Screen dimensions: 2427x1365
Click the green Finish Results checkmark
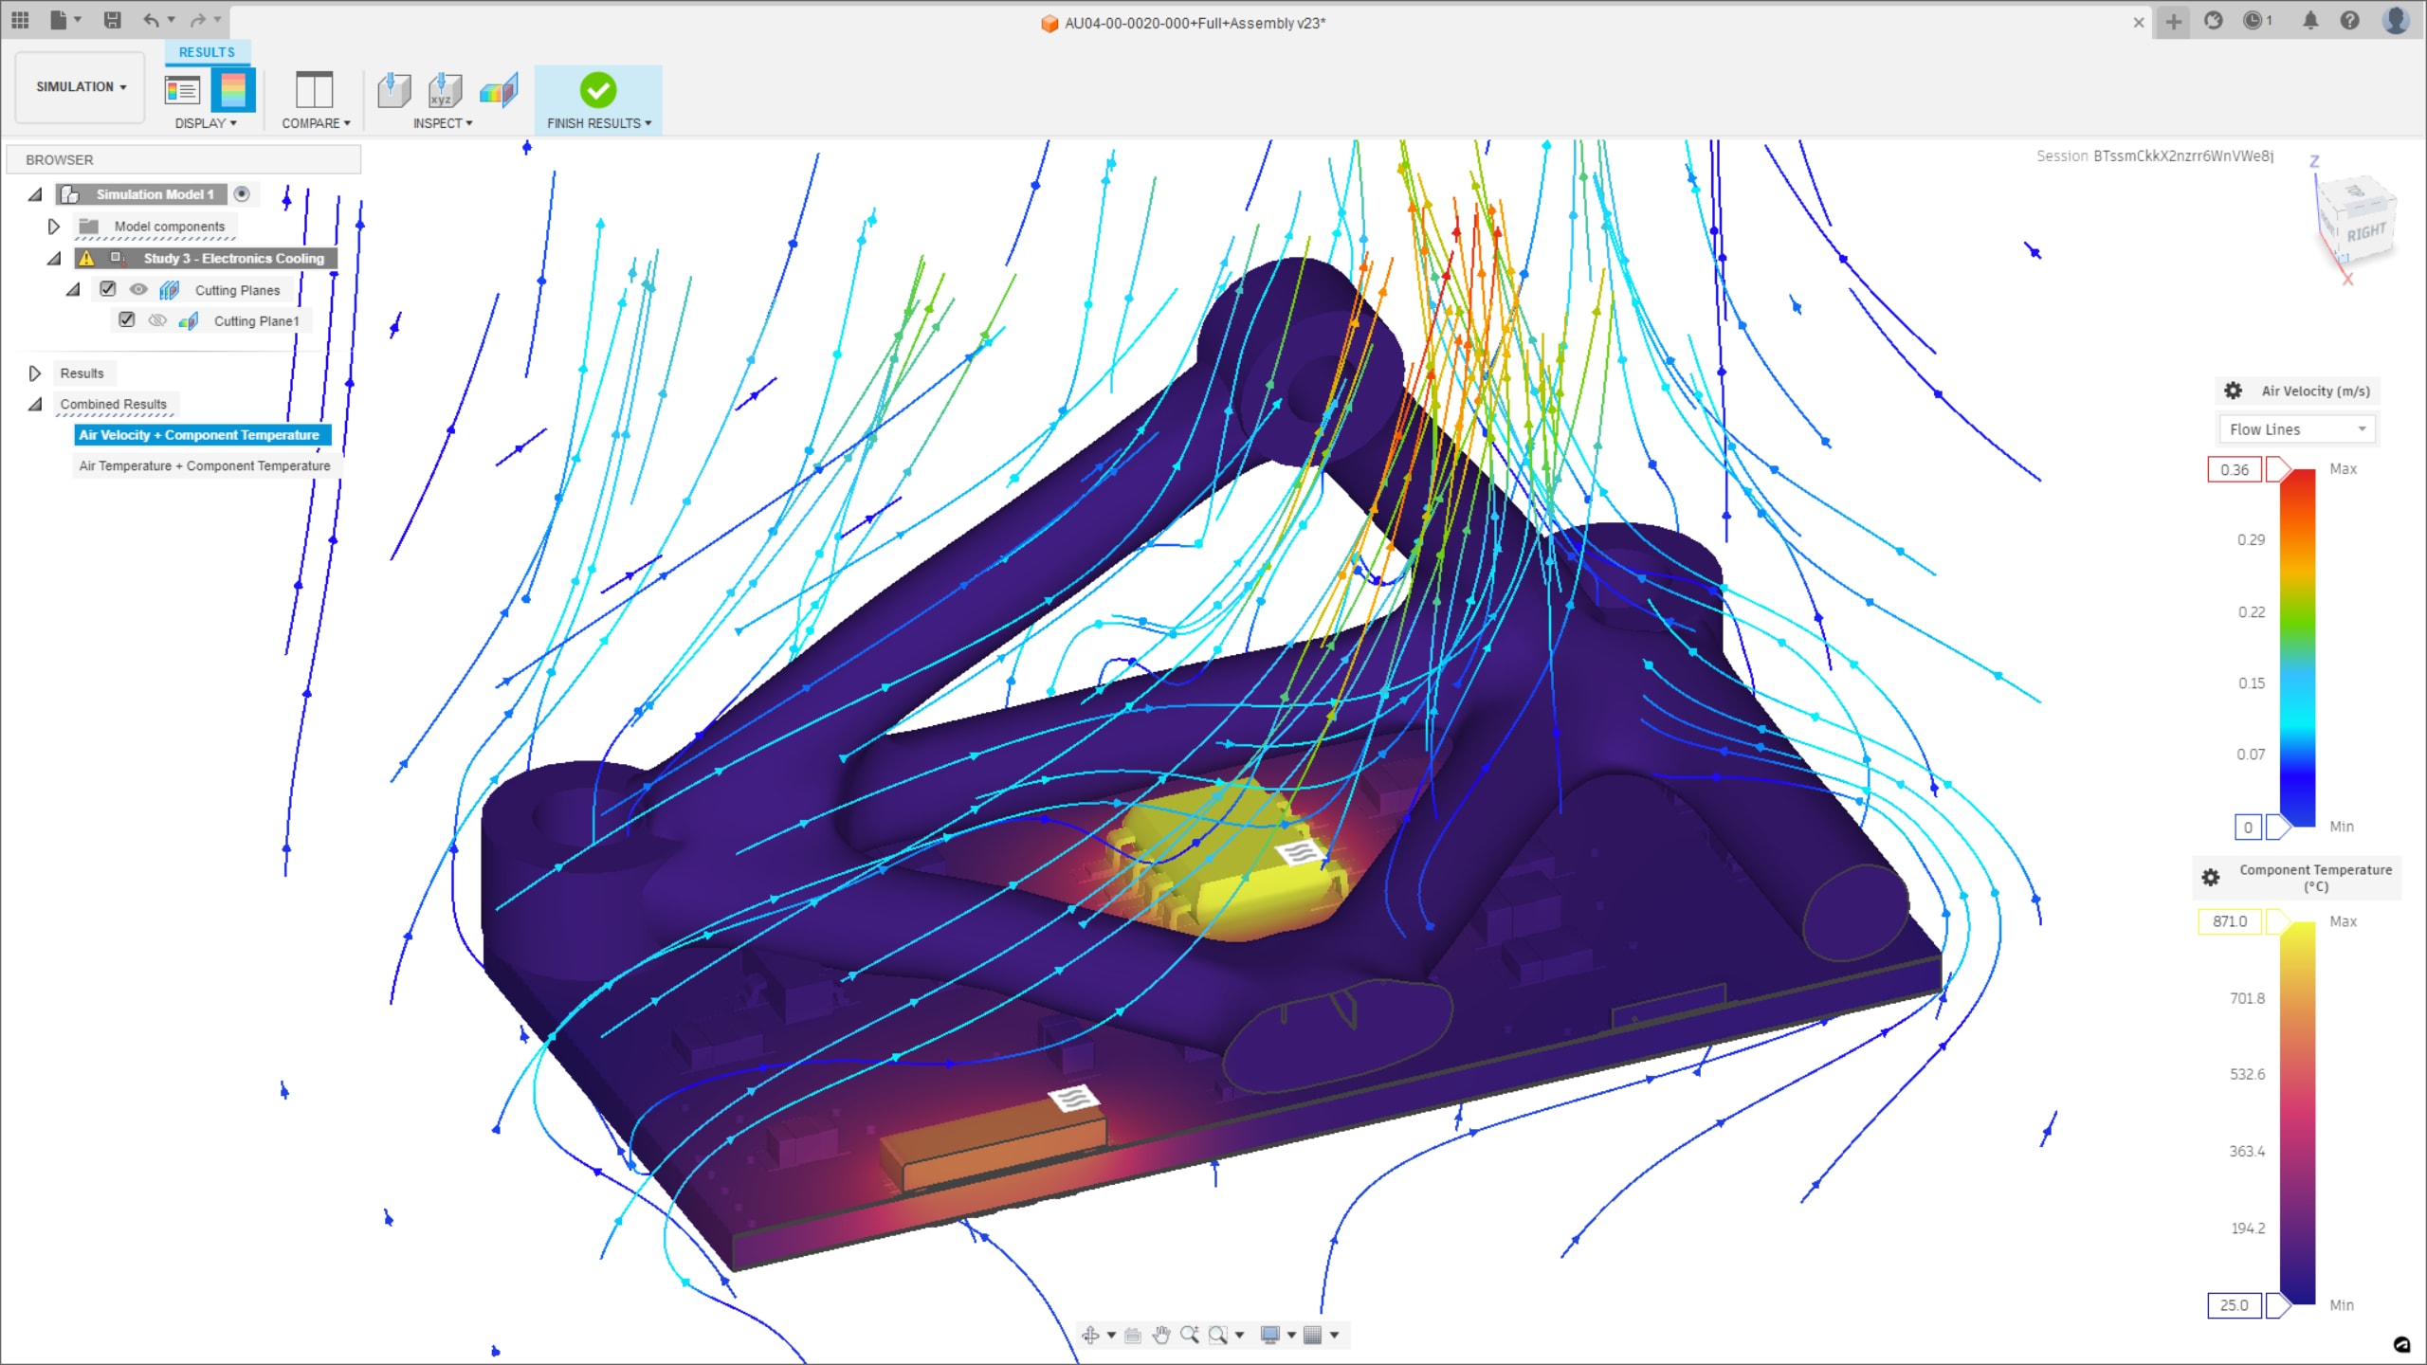click(598, 90)
